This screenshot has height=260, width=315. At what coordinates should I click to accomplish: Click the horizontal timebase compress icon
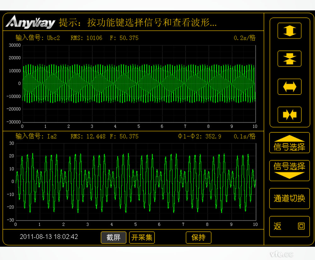289,114
